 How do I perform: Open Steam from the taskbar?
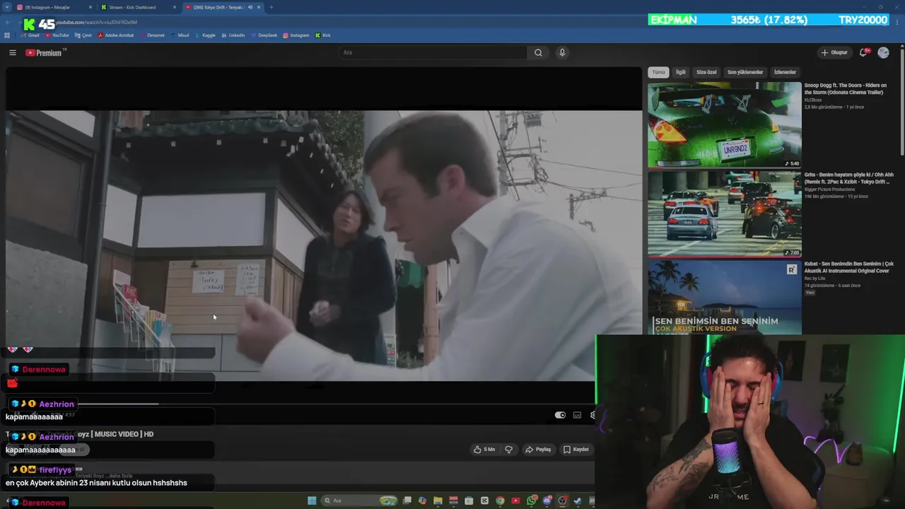pyautogui.click(x=578, y=501)
